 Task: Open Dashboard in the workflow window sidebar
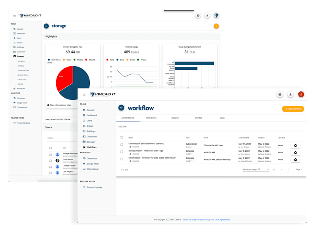(90, 115)
